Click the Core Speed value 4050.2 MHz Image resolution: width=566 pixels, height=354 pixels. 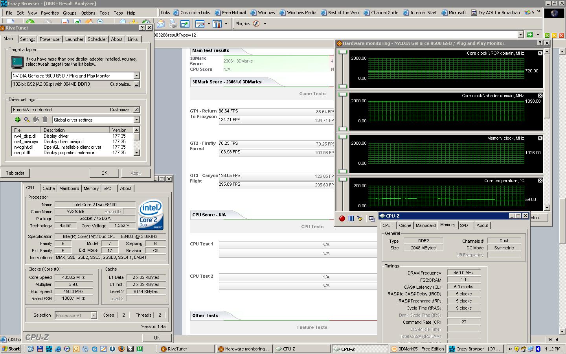(74, 277)
